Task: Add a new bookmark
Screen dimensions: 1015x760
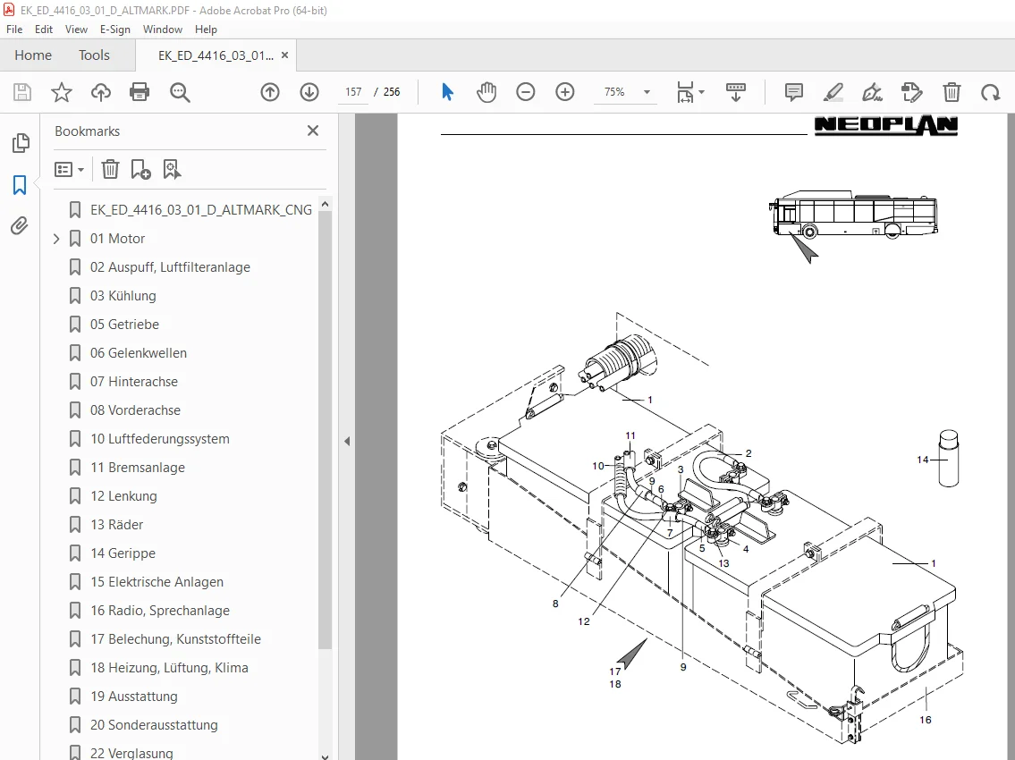Action: tap(140, 170)
